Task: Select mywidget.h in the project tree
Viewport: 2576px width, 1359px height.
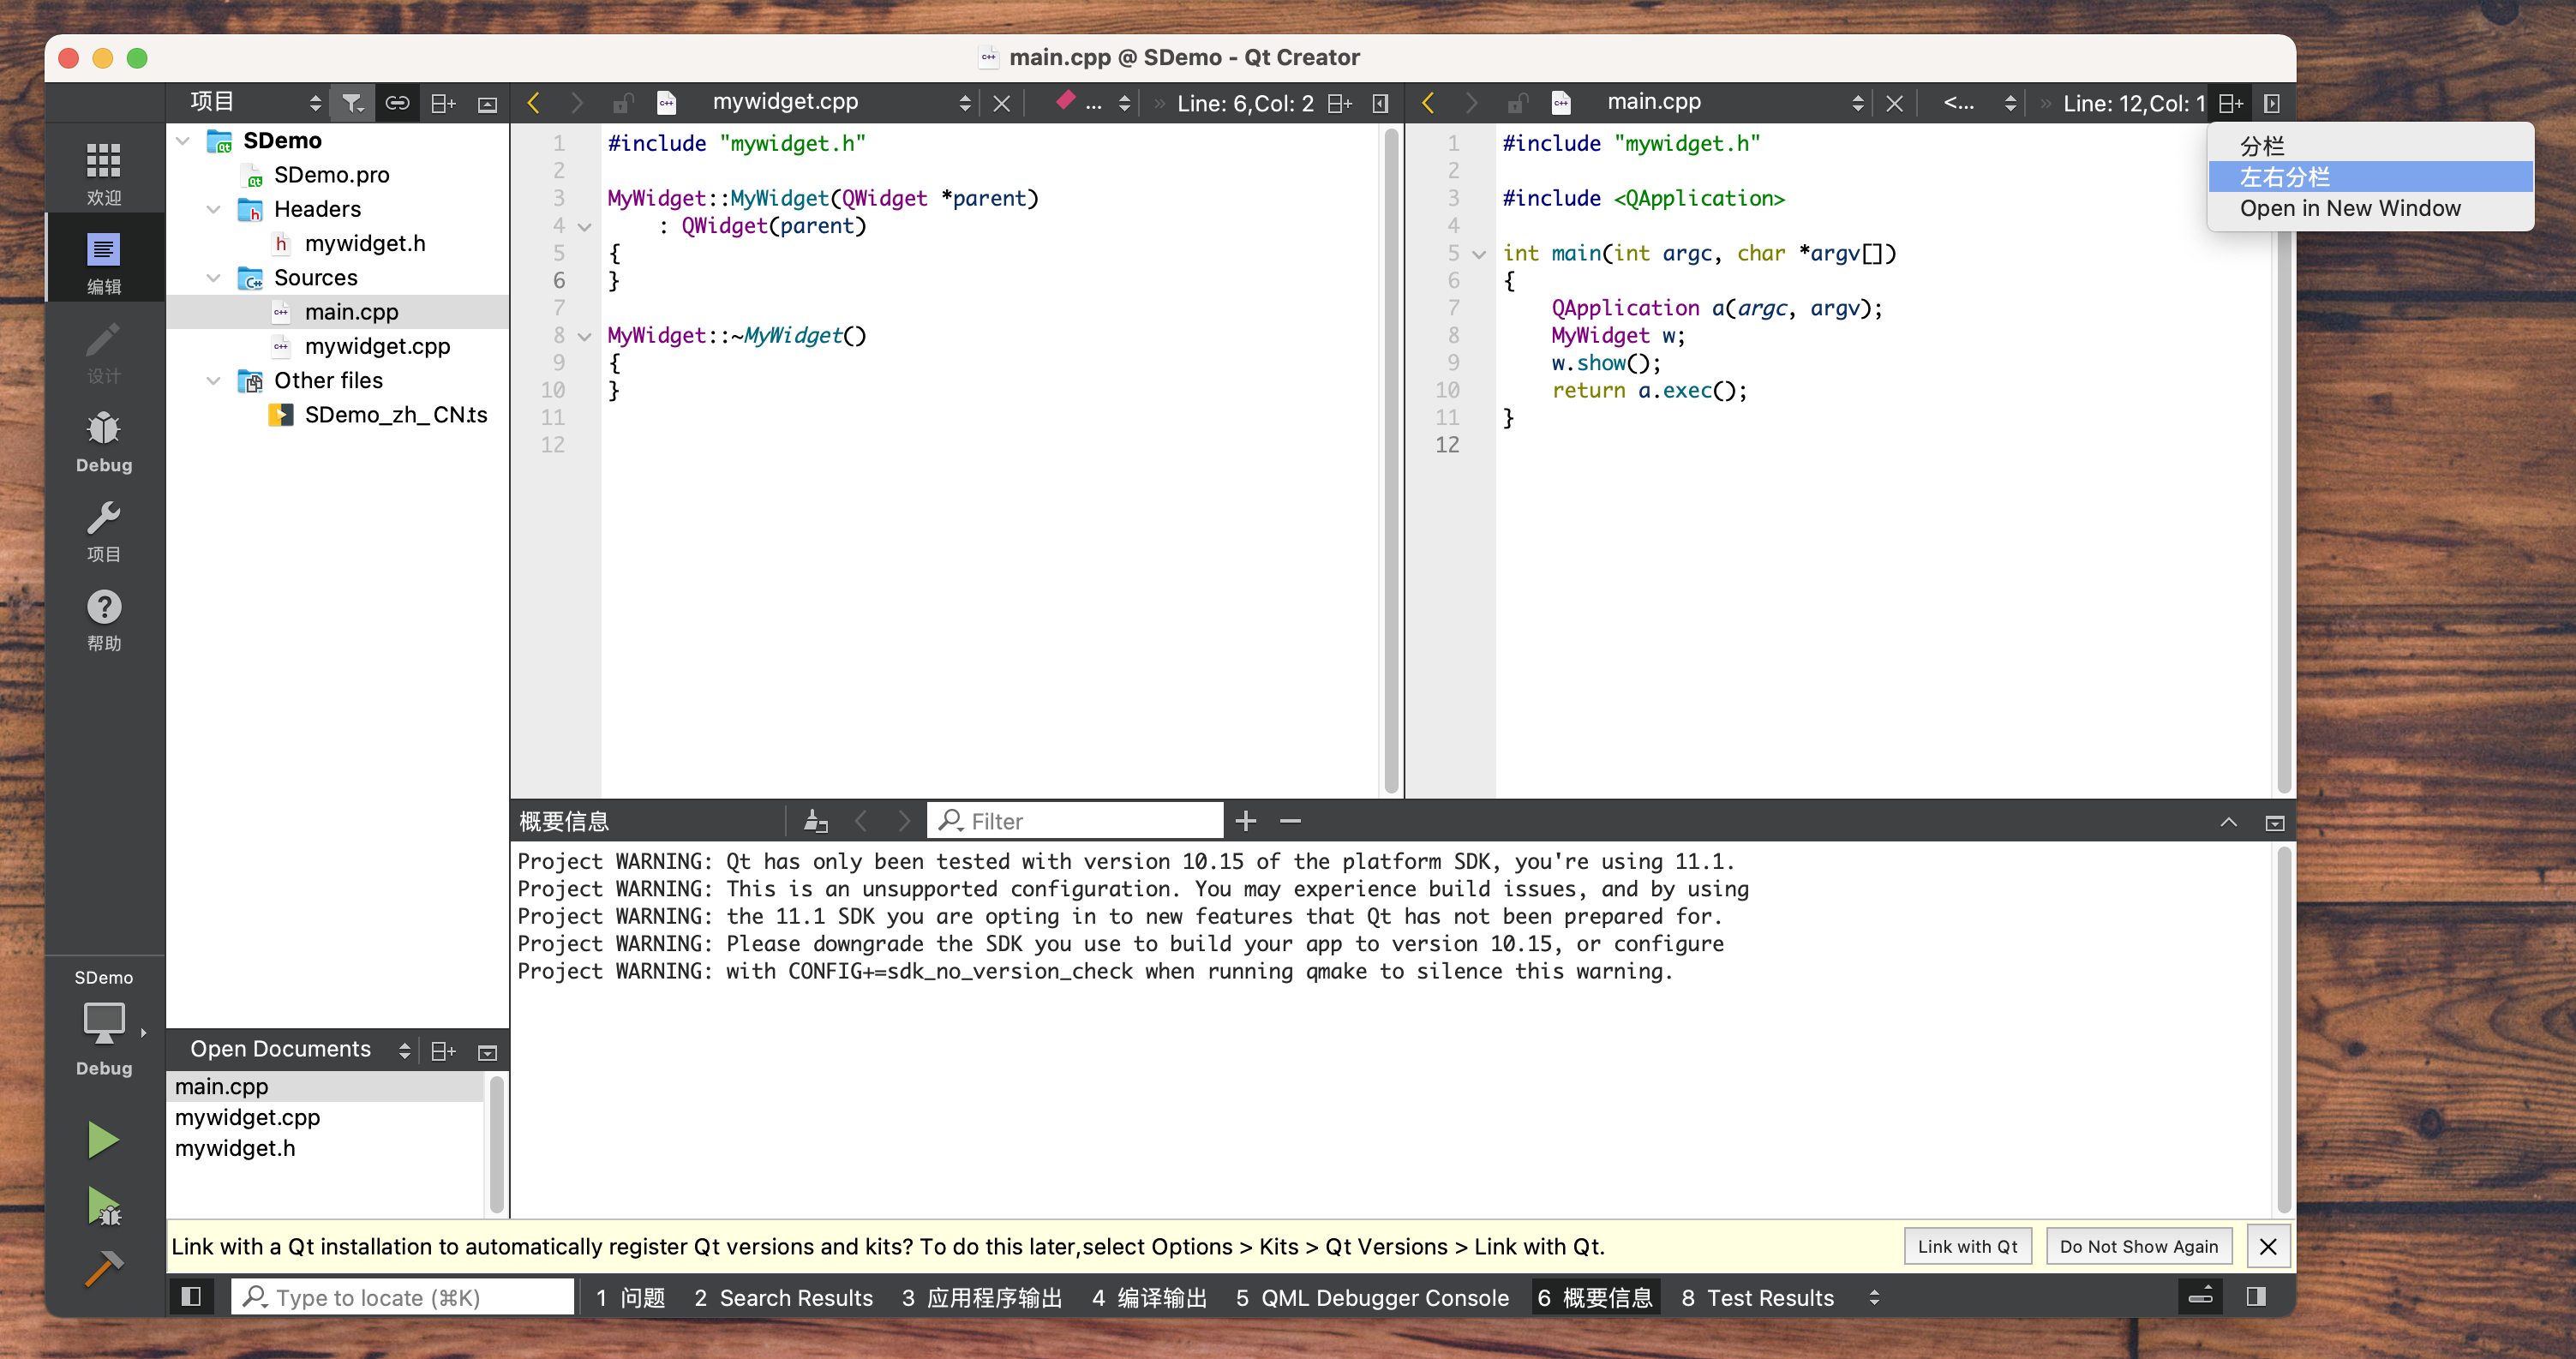Action: pos(365,243)
